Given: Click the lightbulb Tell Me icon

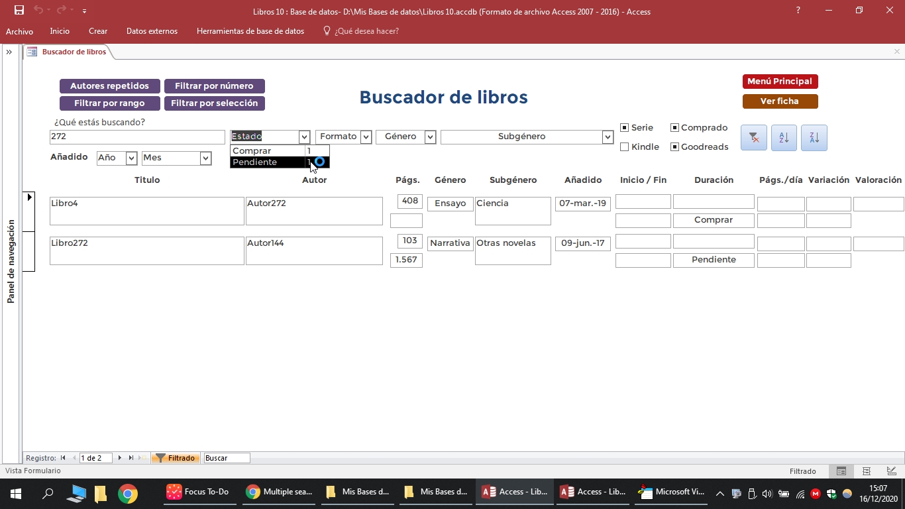Looking at the screenshot, I should click(327, 30).
